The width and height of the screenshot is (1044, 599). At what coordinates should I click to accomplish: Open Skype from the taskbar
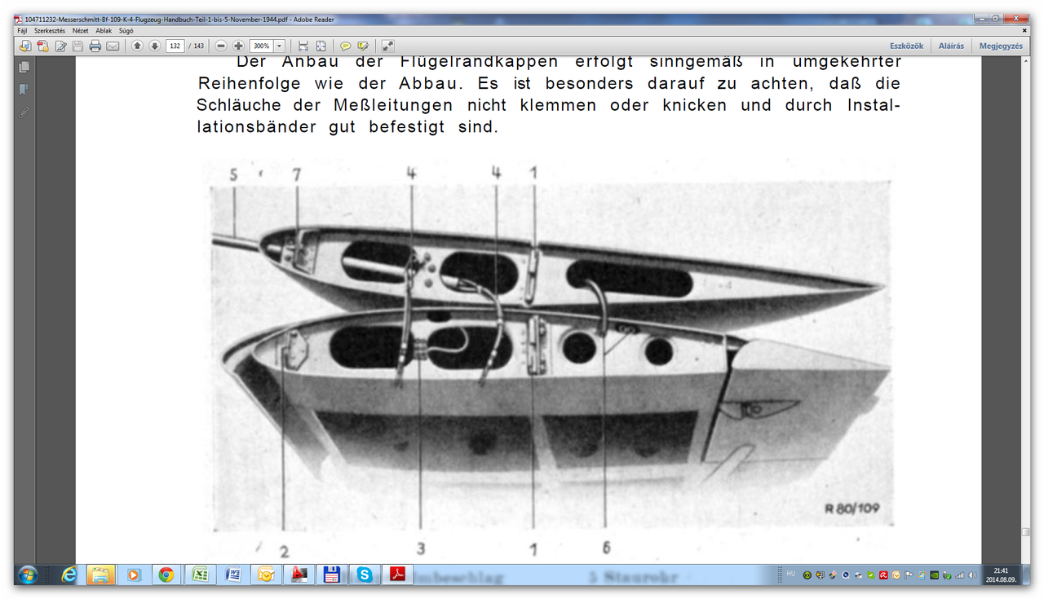pyautogui.click(x=365, y=575)
